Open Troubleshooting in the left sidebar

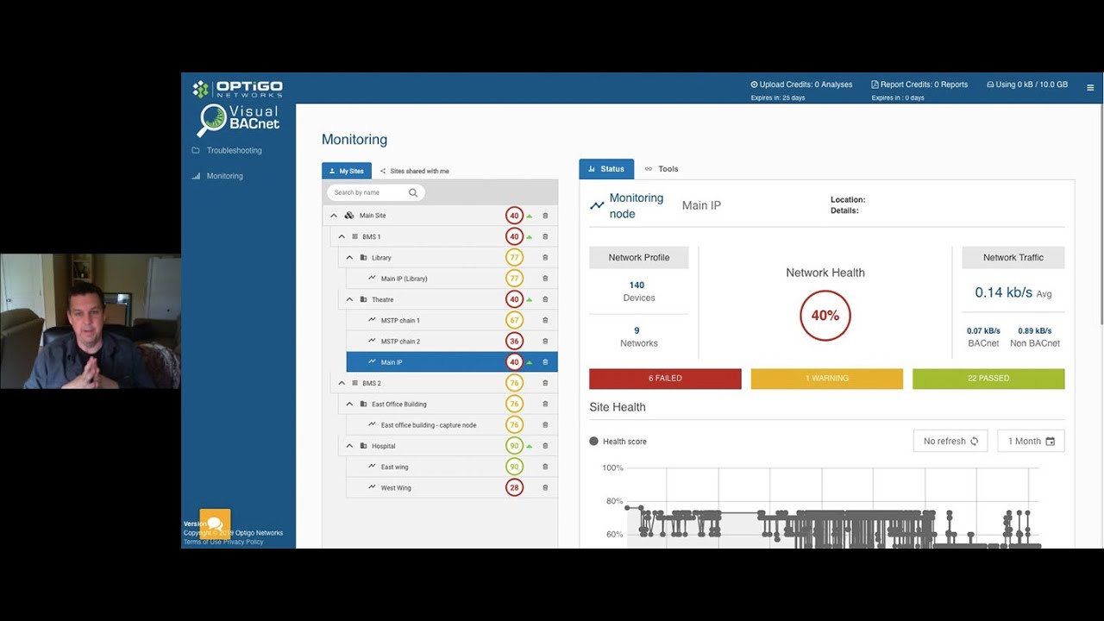234,151
